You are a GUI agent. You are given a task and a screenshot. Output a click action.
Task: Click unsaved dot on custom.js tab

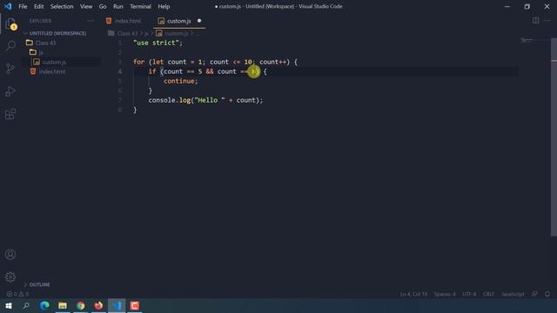[x=199, y=21]
